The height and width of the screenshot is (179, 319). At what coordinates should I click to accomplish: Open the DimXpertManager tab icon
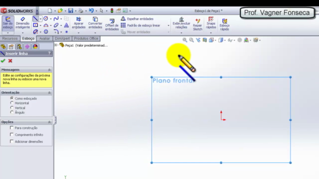pyautogui.click(x=27, y=47)
